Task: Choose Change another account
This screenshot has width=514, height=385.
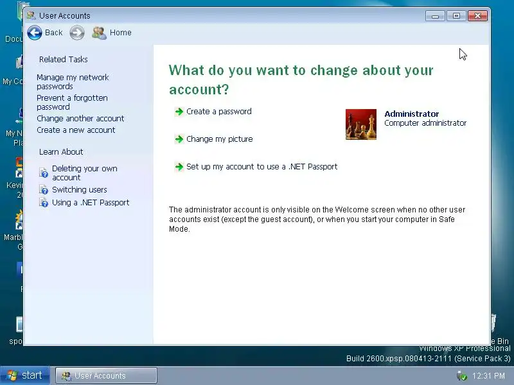Action: tap(80, 119)
